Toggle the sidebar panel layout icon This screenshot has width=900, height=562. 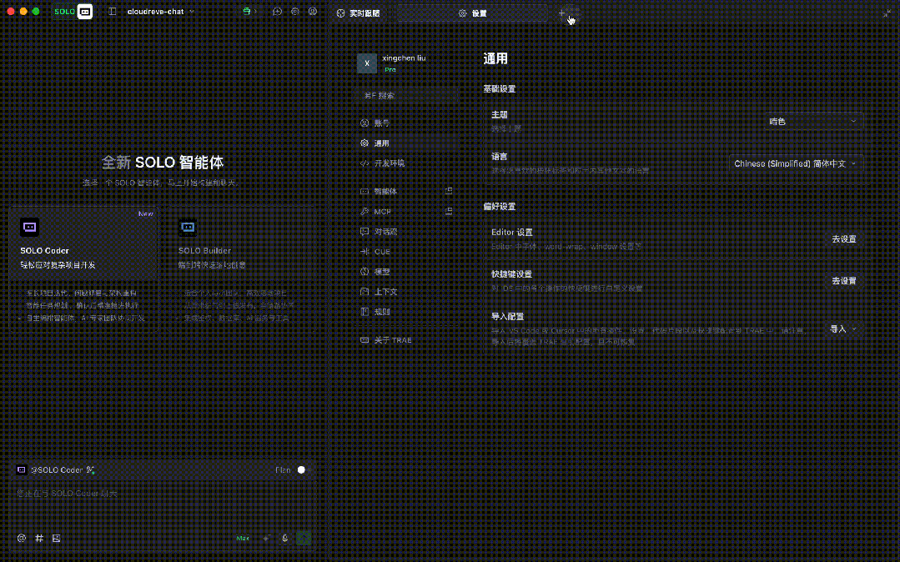point(113,12)
